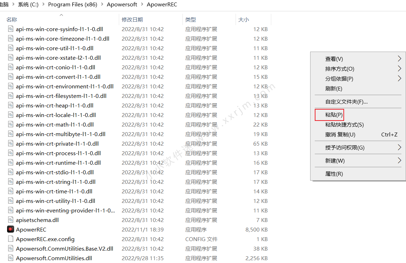Select icon for api-ms-win-crt-environment-l1-1-0.dll
Viewport: 406px width, 263px height.
point(11,86)
